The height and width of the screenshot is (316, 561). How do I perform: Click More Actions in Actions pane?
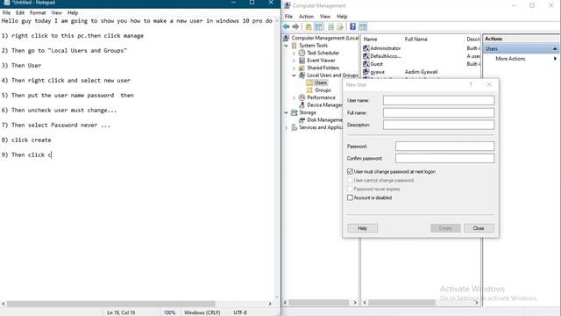510,59
